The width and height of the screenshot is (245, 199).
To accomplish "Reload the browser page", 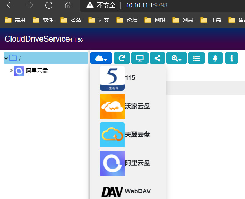I will click(49, 5).
